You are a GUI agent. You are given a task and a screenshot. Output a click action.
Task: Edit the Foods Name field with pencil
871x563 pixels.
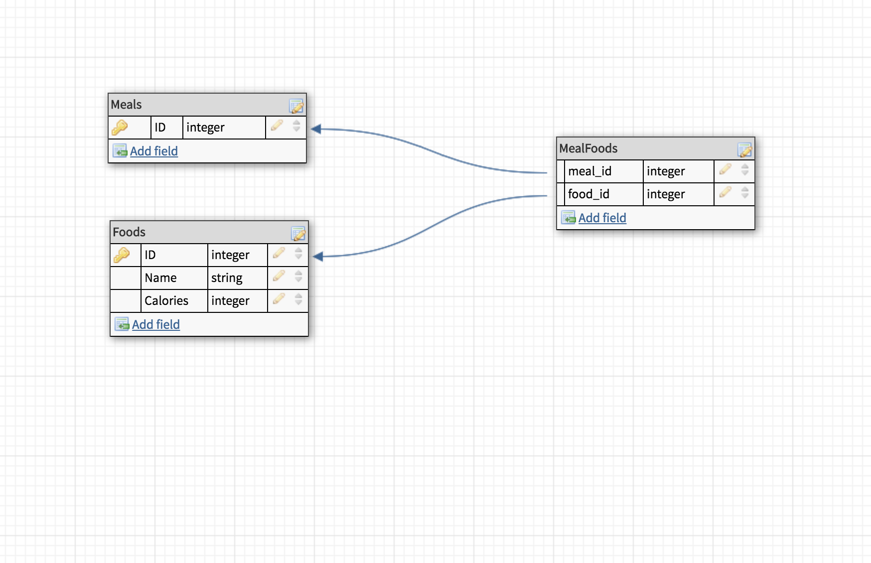[x=279, y=276]
